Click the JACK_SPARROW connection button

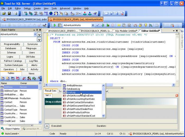(24, 19)
